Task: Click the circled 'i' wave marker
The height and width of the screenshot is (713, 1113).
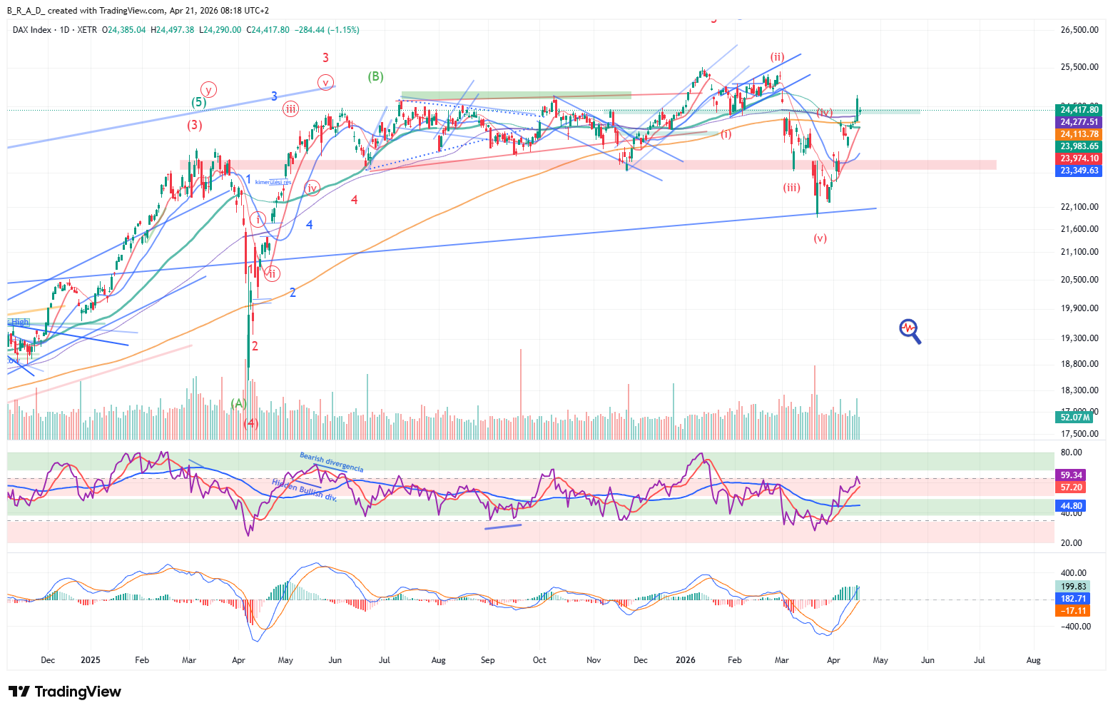Action: (258, 219)
